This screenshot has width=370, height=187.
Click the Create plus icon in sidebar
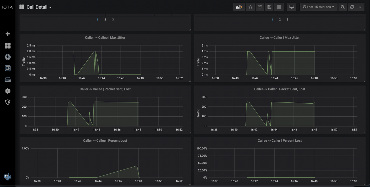[8, 34]
